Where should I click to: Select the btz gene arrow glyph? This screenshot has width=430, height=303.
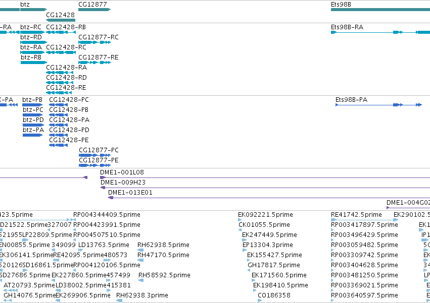pyautogui.click(x=33, y=10)
